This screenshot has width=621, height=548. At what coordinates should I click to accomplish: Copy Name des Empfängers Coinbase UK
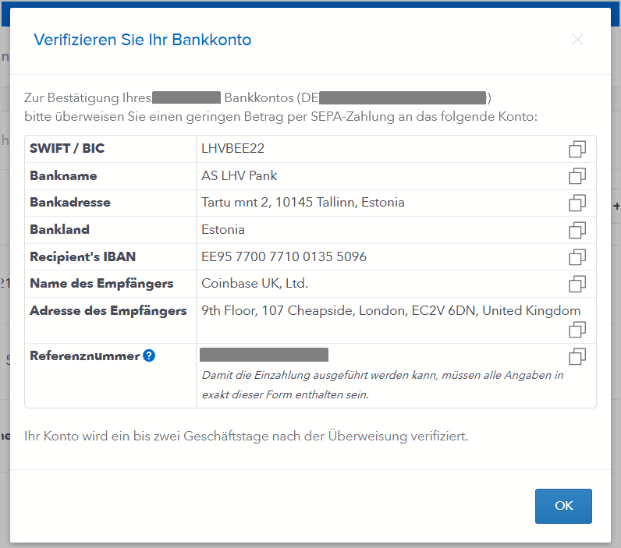[x=577, y=284]
